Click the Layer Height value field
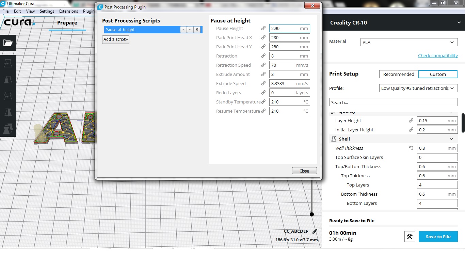Image resolution: width=465 pixels, height=260 pixels. [437, 120]
